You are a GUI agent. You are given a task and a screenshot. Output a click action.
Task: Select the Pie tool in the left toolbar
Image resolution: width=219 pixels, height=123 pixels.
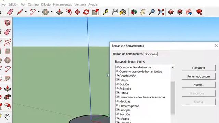pos(8,78)
